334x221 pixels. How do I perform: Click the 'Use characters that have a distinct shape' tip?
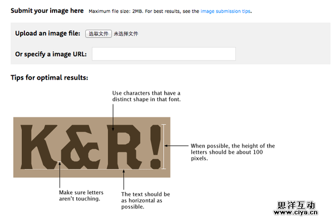click(146, 96)
